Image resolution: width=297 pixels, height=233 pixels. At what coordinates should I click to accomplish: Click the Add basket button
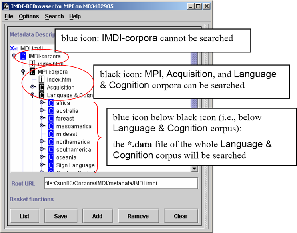98,216
